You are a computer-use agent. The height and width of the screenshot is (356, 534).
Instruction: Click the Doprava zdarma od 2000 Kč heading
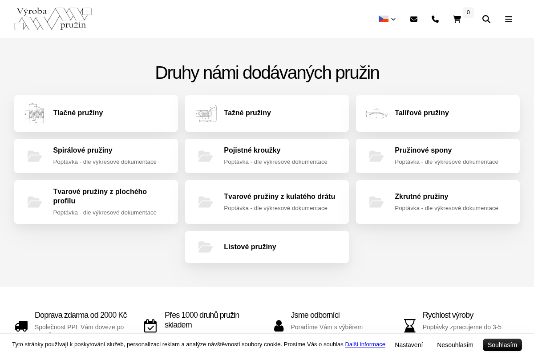[x=81, y=315]
